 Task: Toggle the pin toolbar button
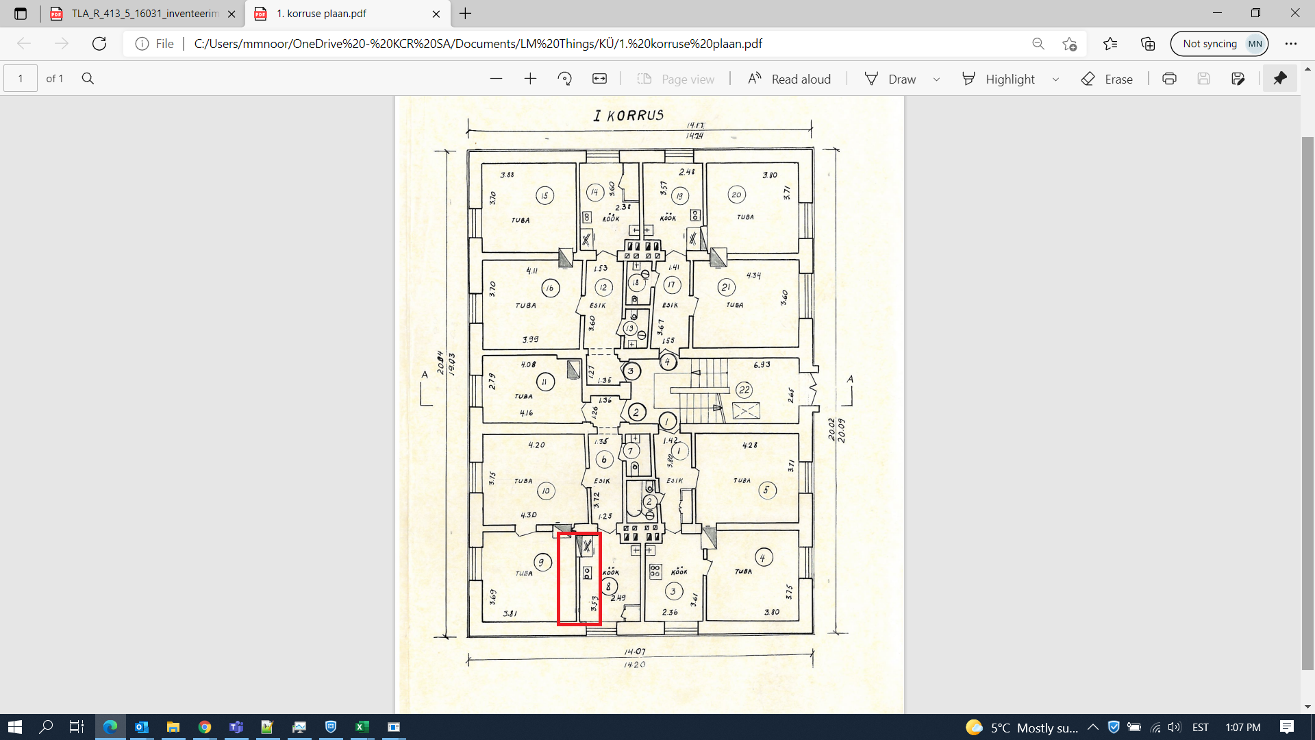1279,79
